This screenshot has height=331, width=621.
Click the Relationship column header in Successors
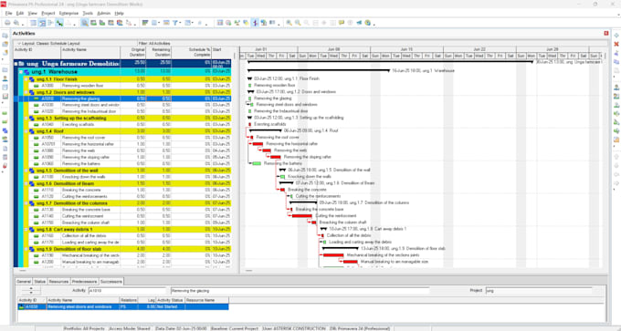click(129, 300)
